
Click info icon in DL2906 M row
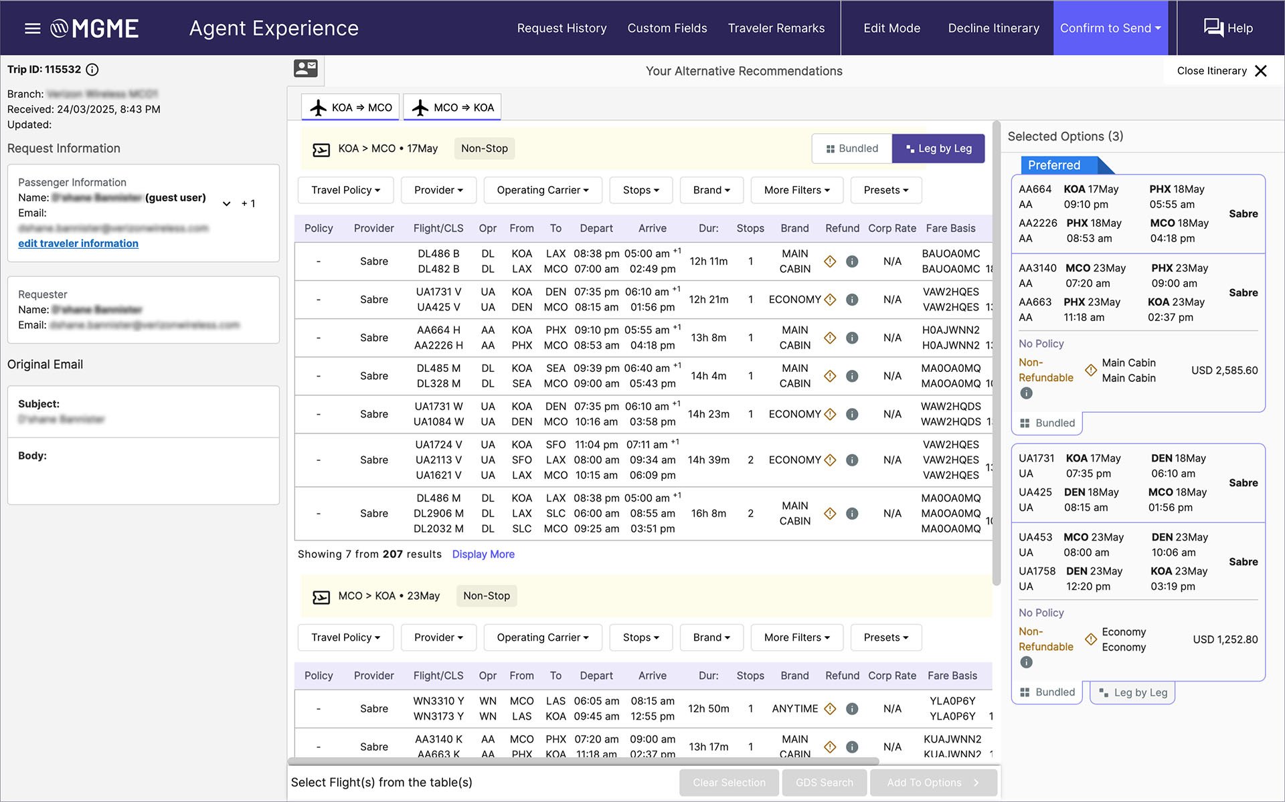pyautogui.click(x=852, y=514)
